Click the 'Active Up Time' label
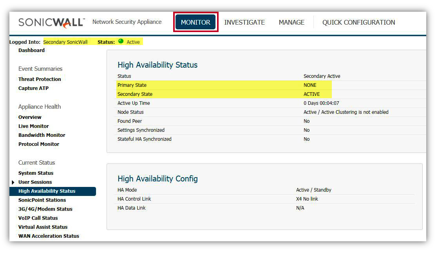Image resolution: width=438 pixels, height=253 pixels. tap(134, 103)
